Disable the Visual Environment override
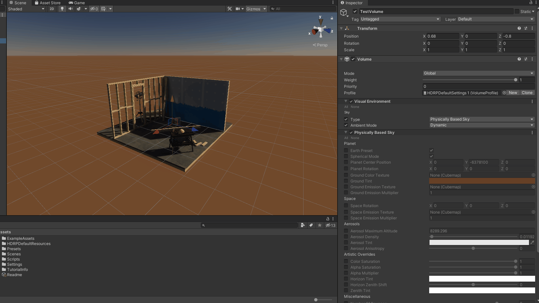The width and height of the screenshot is (539, 303). point(351,101)
